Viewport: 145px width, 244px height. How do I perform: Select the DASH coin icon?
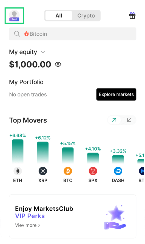pos(118,171)
